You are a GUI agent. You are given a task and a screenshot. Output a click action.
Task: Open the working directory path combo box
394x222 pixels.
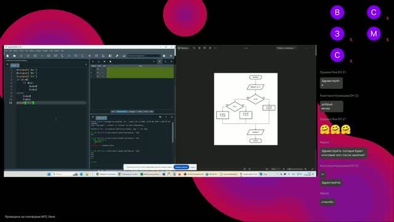click(x=143, y=55)
